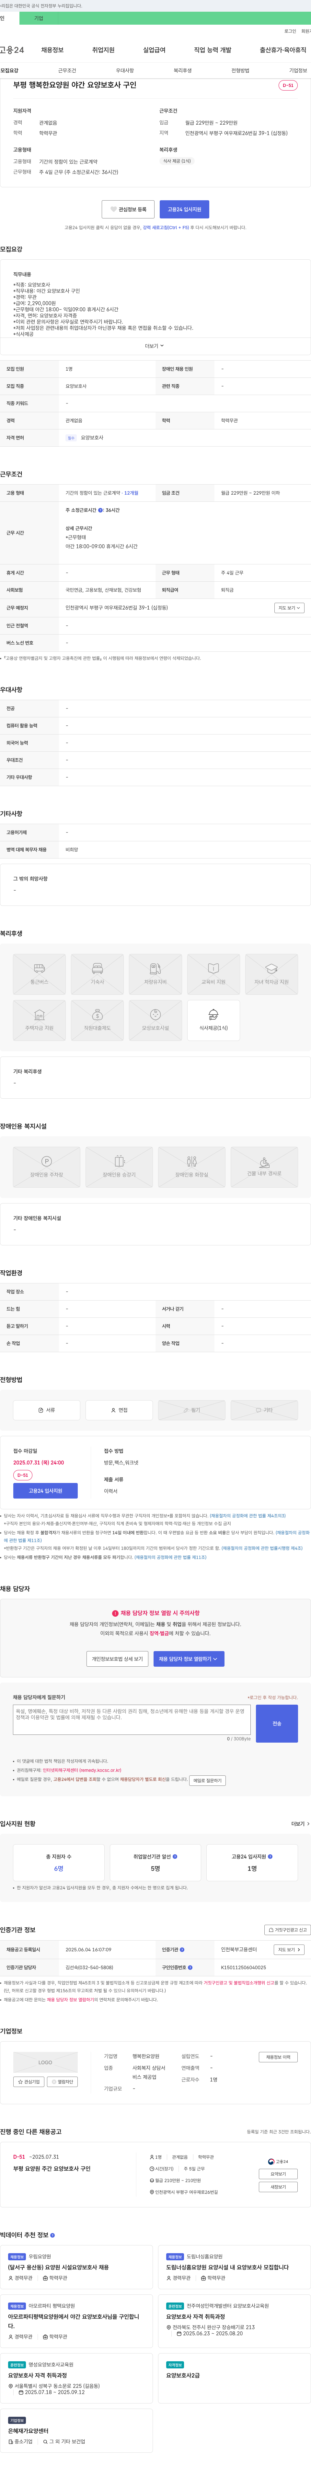Select the 필기 screening method box
This screenshot has width=311, height=2482.
(x=191, y=1410)
